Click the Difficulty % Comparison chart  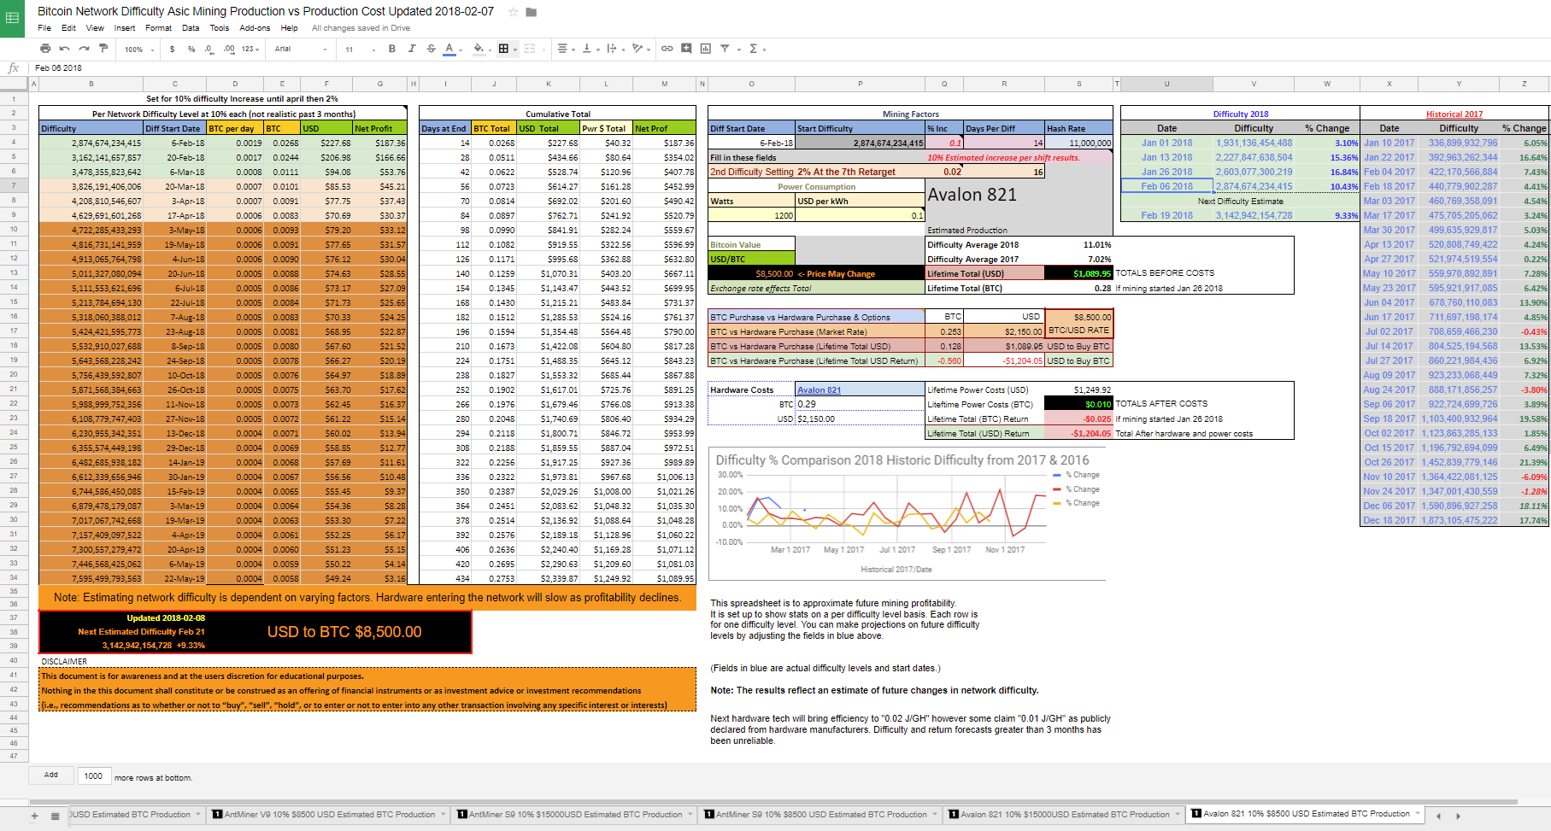click(907, 514)
